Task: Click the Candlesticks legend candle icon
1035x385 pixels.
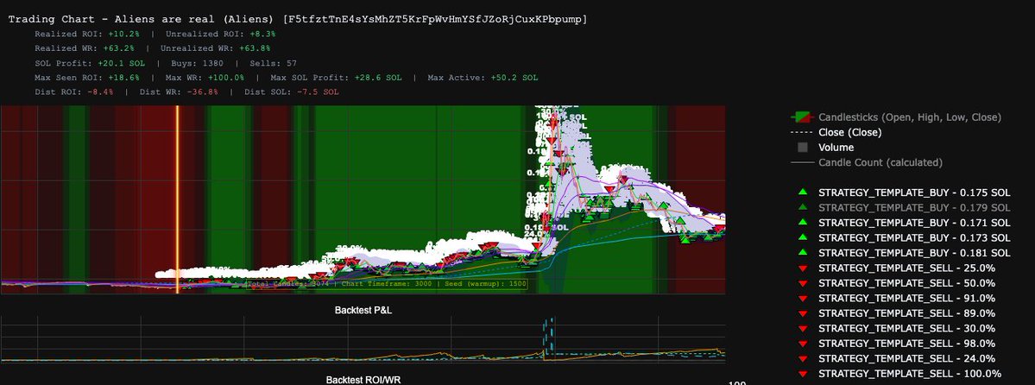Action: point(803,117)
